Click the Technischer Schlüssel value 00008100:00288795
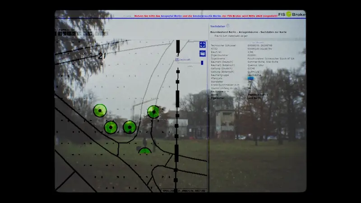The width and height of the screenshot is (361, 203). pos(260,46)
